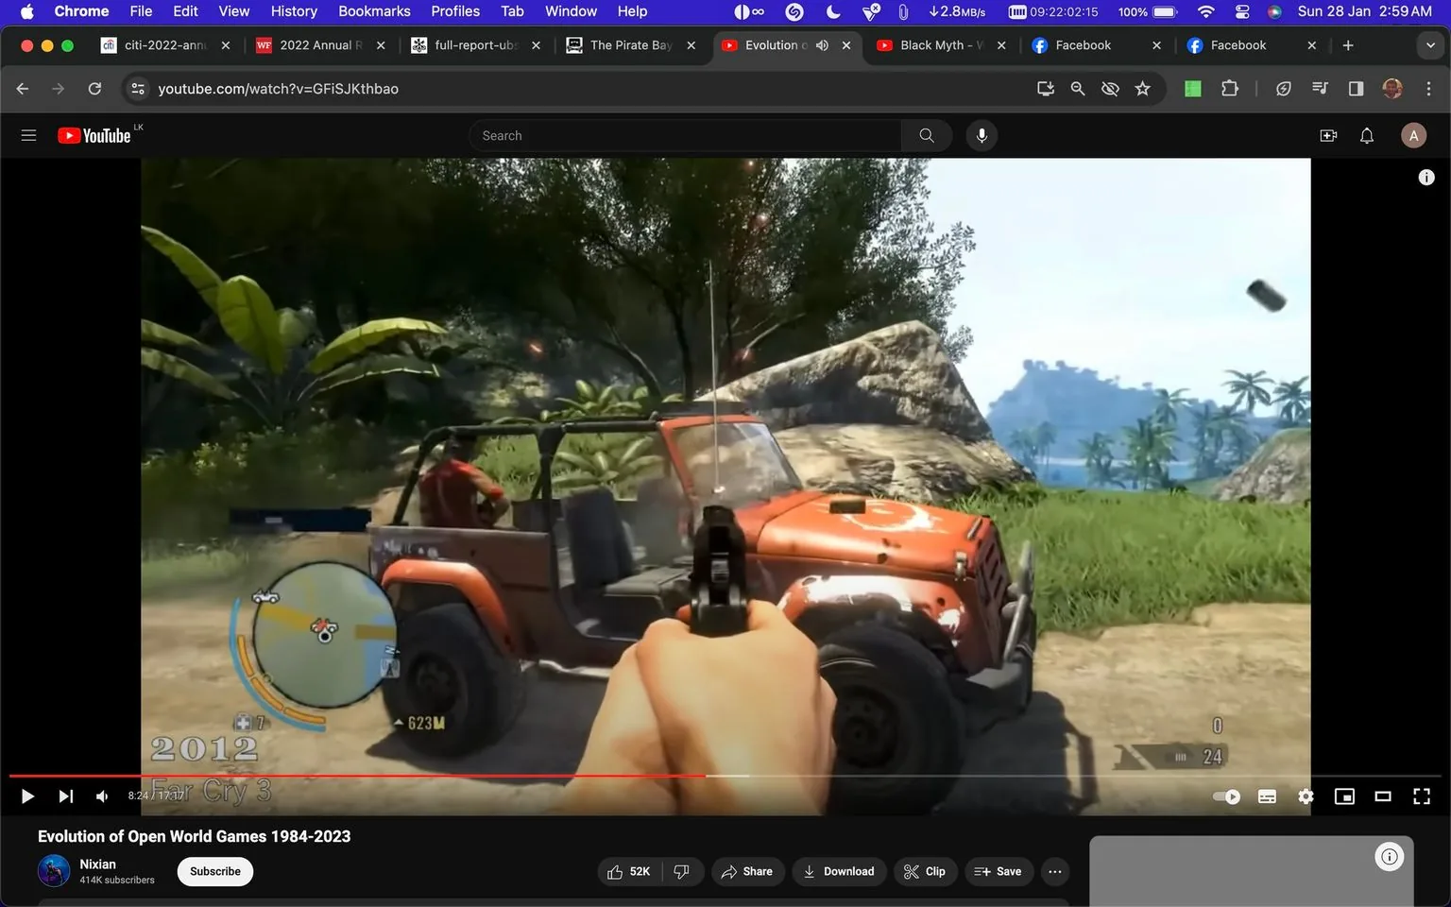Expand the YouTube sidebar with the hamburger menu
The width and height of the screenshot is (1451, 907).
[x=28, y=135]
